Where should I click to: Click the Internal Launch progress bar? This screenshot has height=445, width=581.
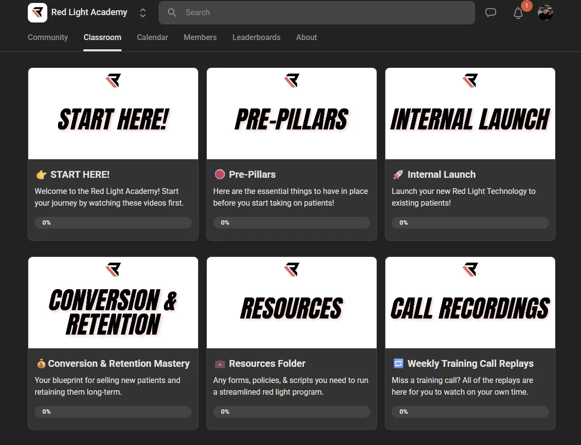coord(470,223)
